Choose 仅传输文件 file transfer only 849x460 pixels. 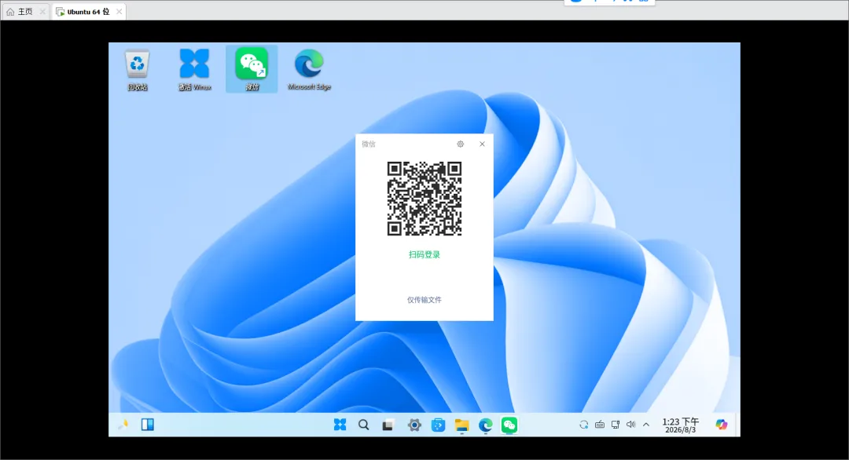[424, 300]
